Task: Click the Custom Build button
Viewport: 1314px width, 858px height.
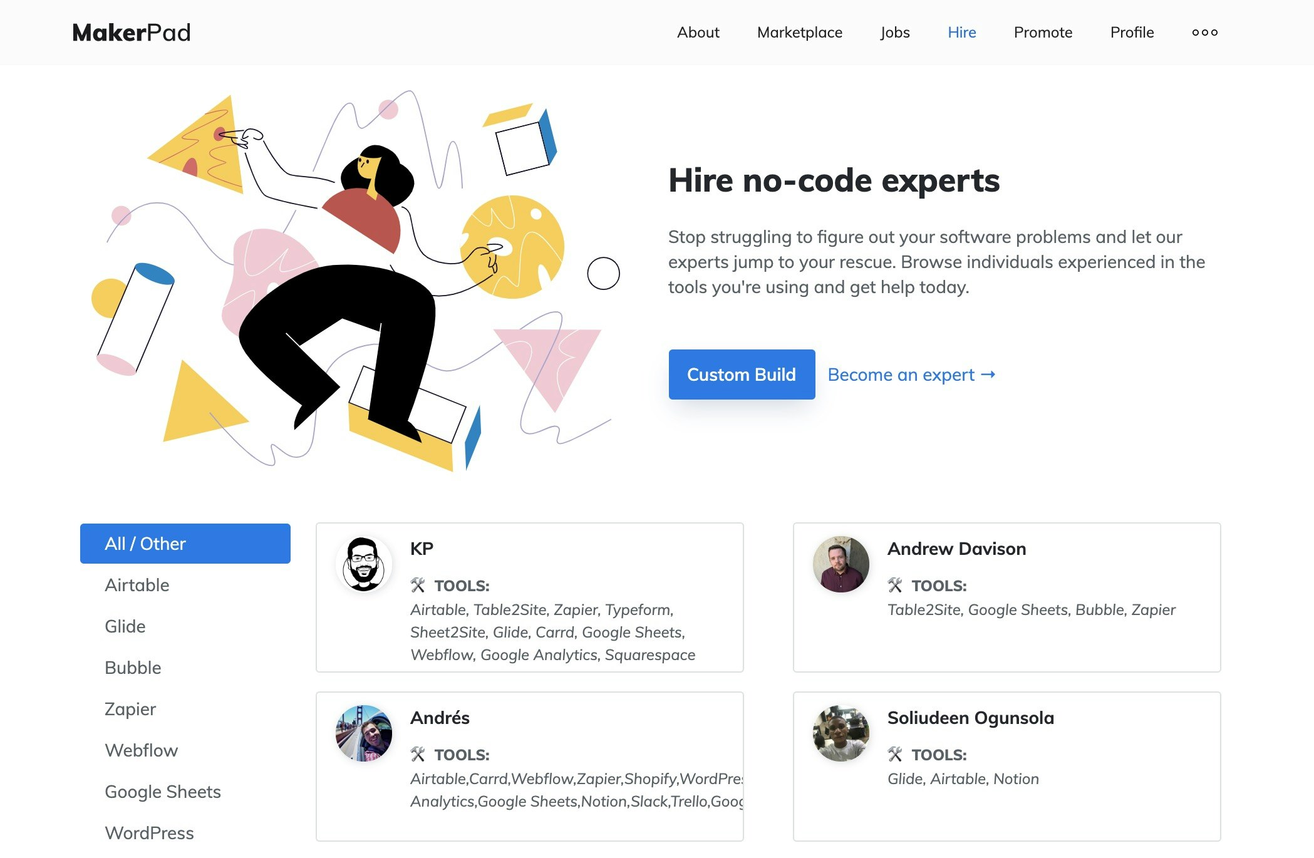Action: (742, 375)
